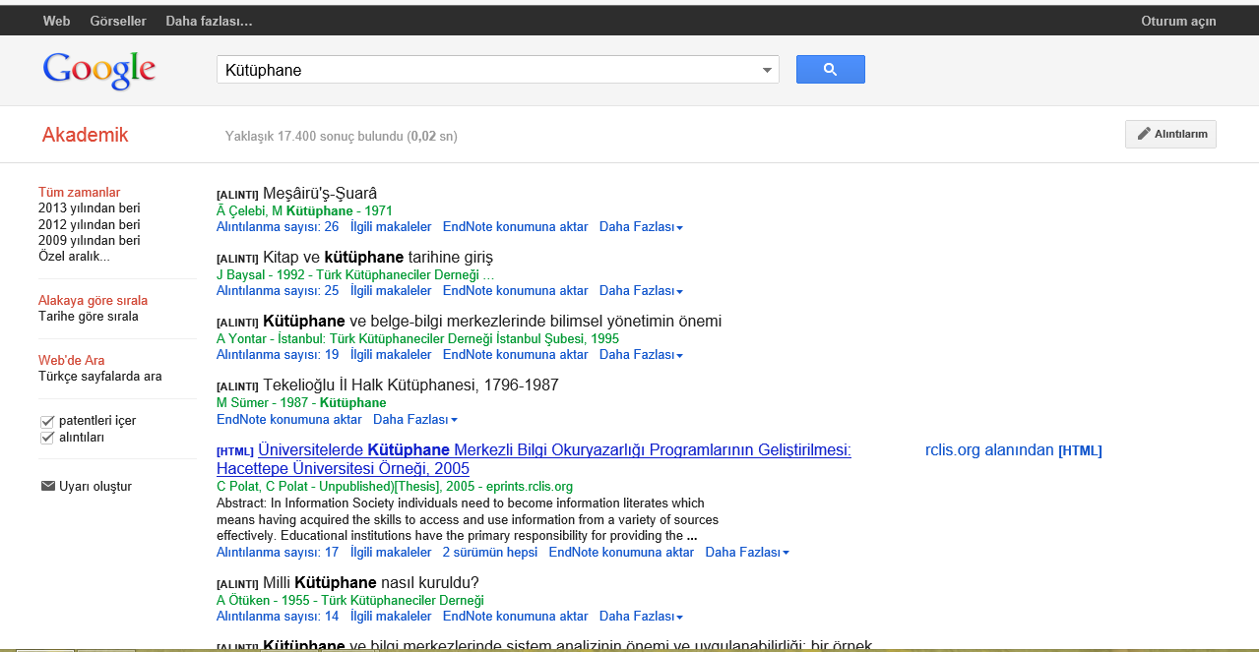Click 'Alıntılanma sayısı: 19' link

tap(278, 355)
